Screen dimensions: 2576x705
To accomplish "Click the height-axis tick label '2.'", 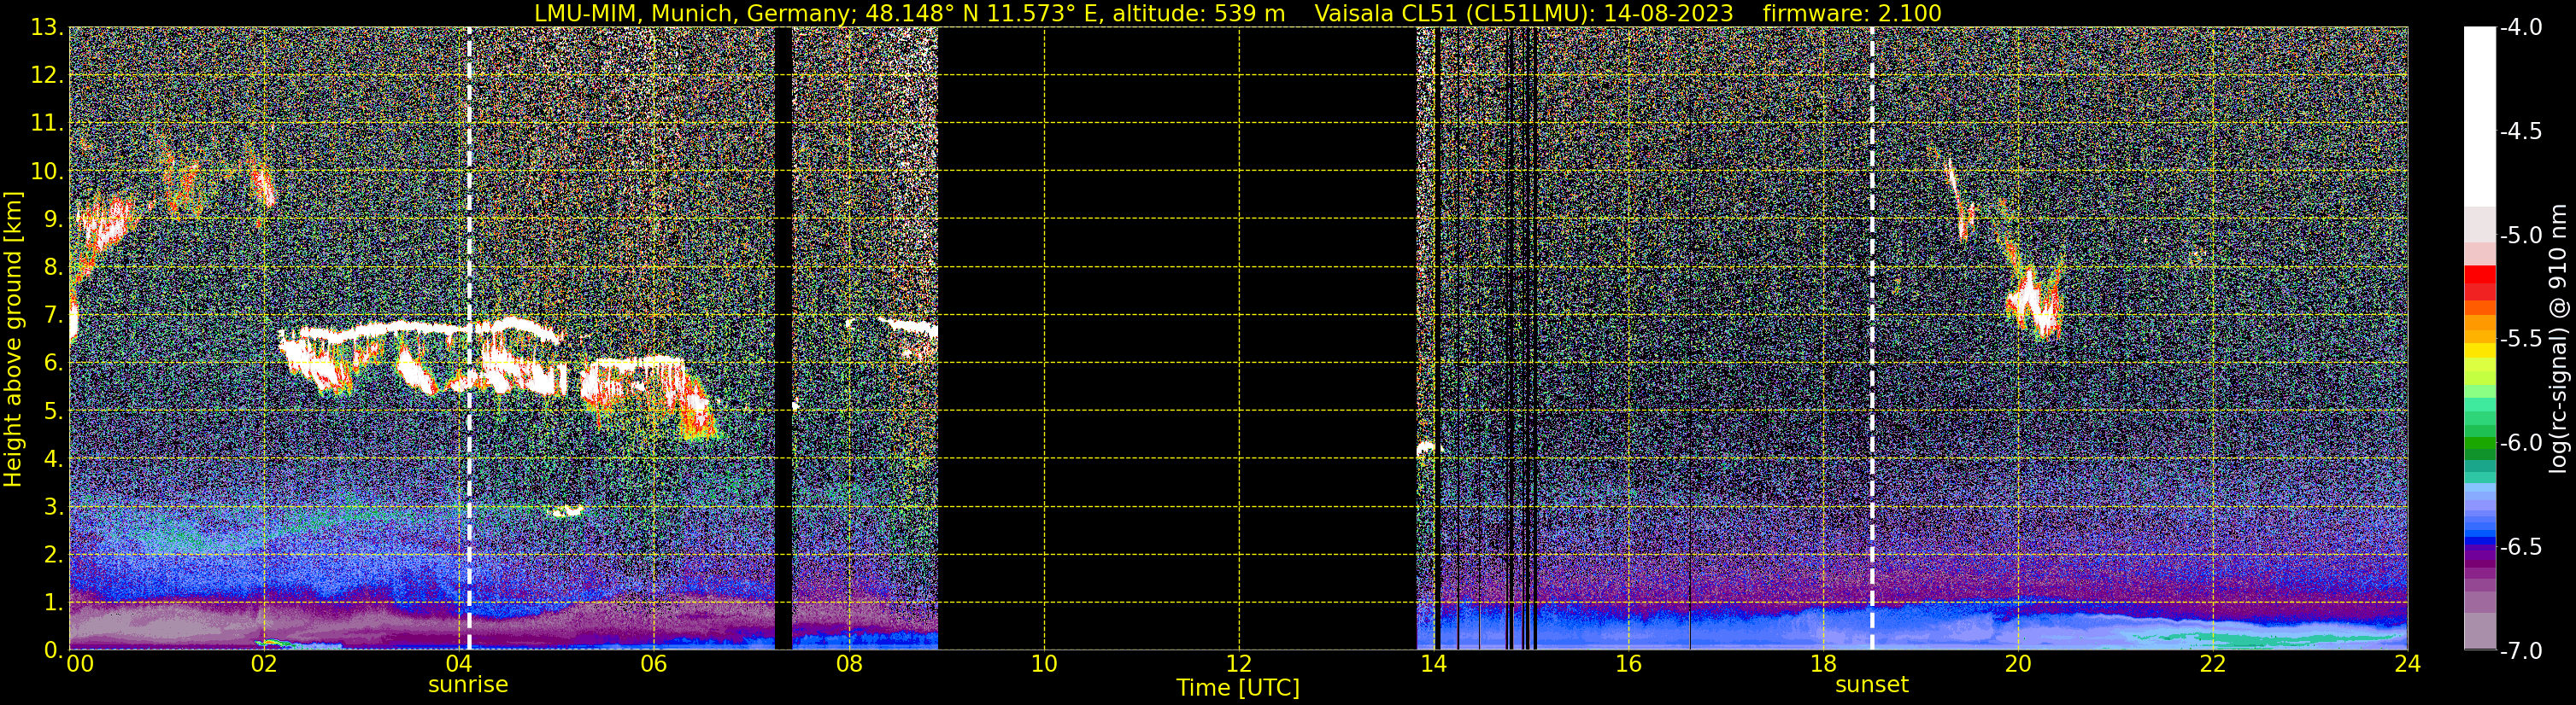I will (54, 554).
